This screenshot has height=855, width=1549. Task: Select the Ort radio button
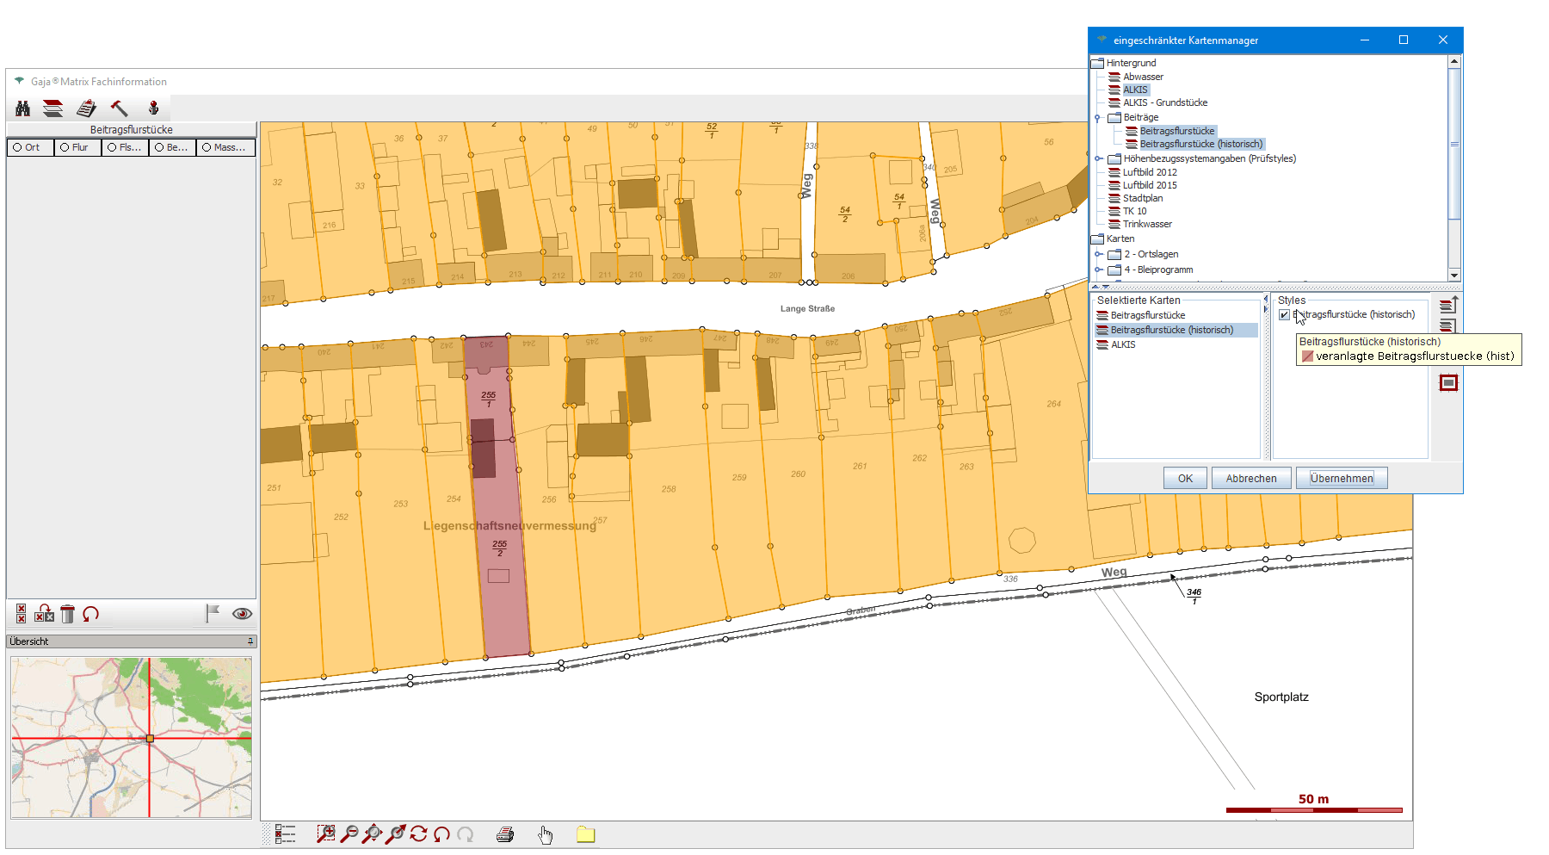[x=17, y=147]
